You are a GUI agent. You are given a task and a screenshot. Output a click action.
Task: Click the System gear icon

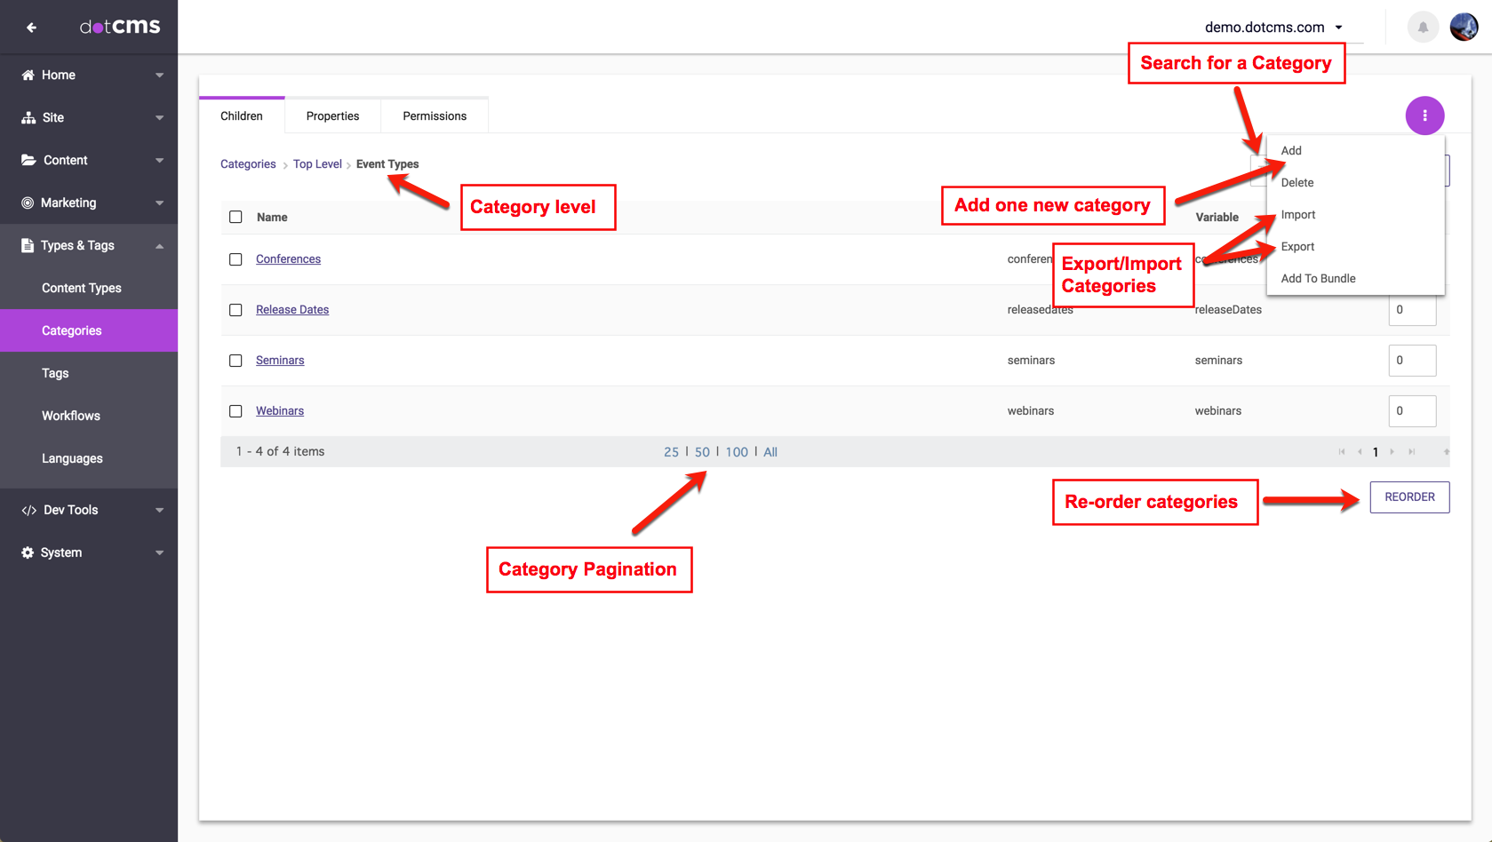tap(28, 552)
